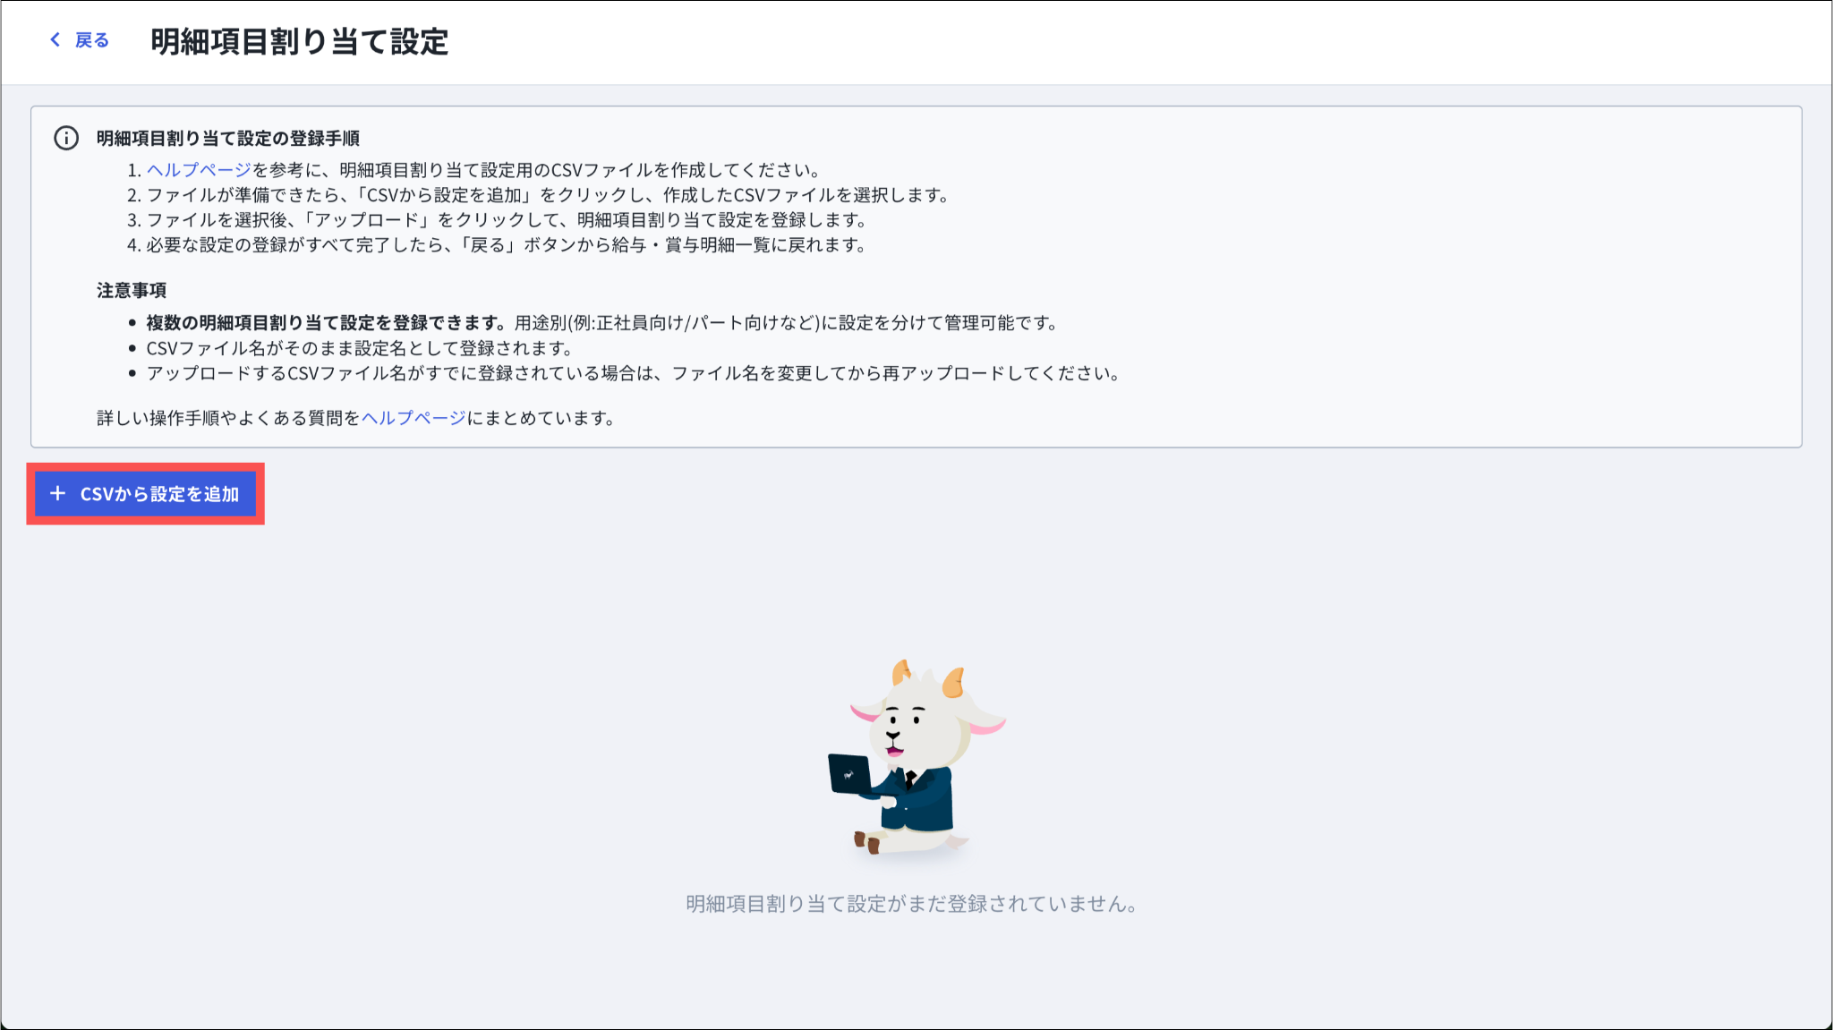Click the 戻る back link text
The width and height of the screenshot is (1833, 1030).
click(x=91, y=40)
